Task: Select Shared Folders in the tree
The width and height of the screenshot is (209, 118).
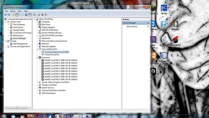Action: point(19,30)
